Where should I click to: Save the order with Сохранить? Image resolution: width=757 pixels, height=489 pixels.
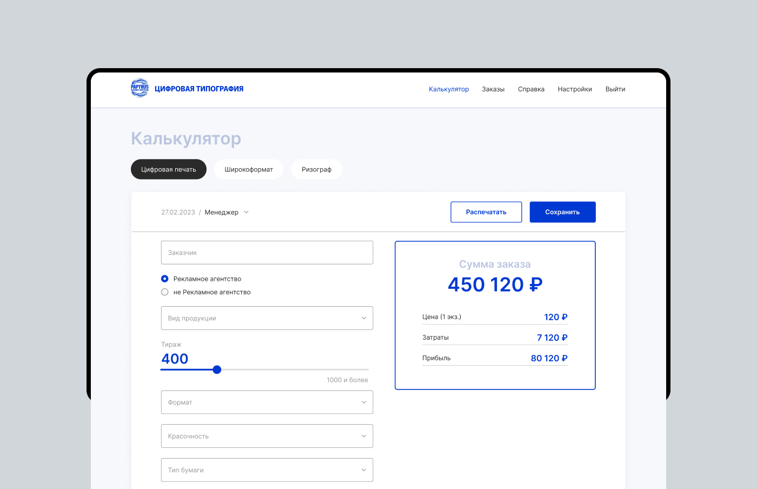pyautogui.click(x=562, y=212)
